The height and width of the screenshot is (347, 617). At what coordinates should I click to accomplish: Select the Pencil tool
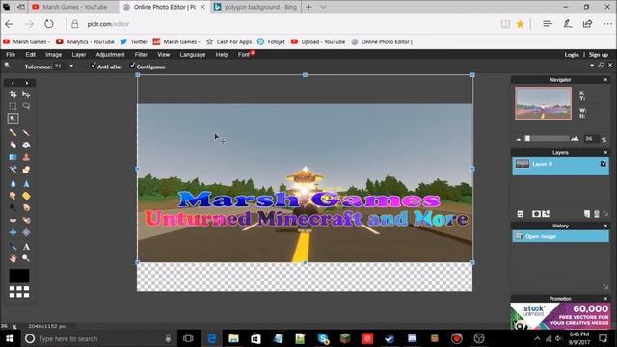pyautogui.click(x=13, y=133)
